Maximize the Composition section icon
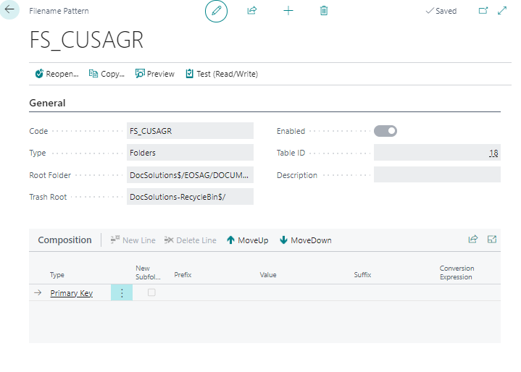The height and width of the screenshot is (372, 521). point(492,240)
